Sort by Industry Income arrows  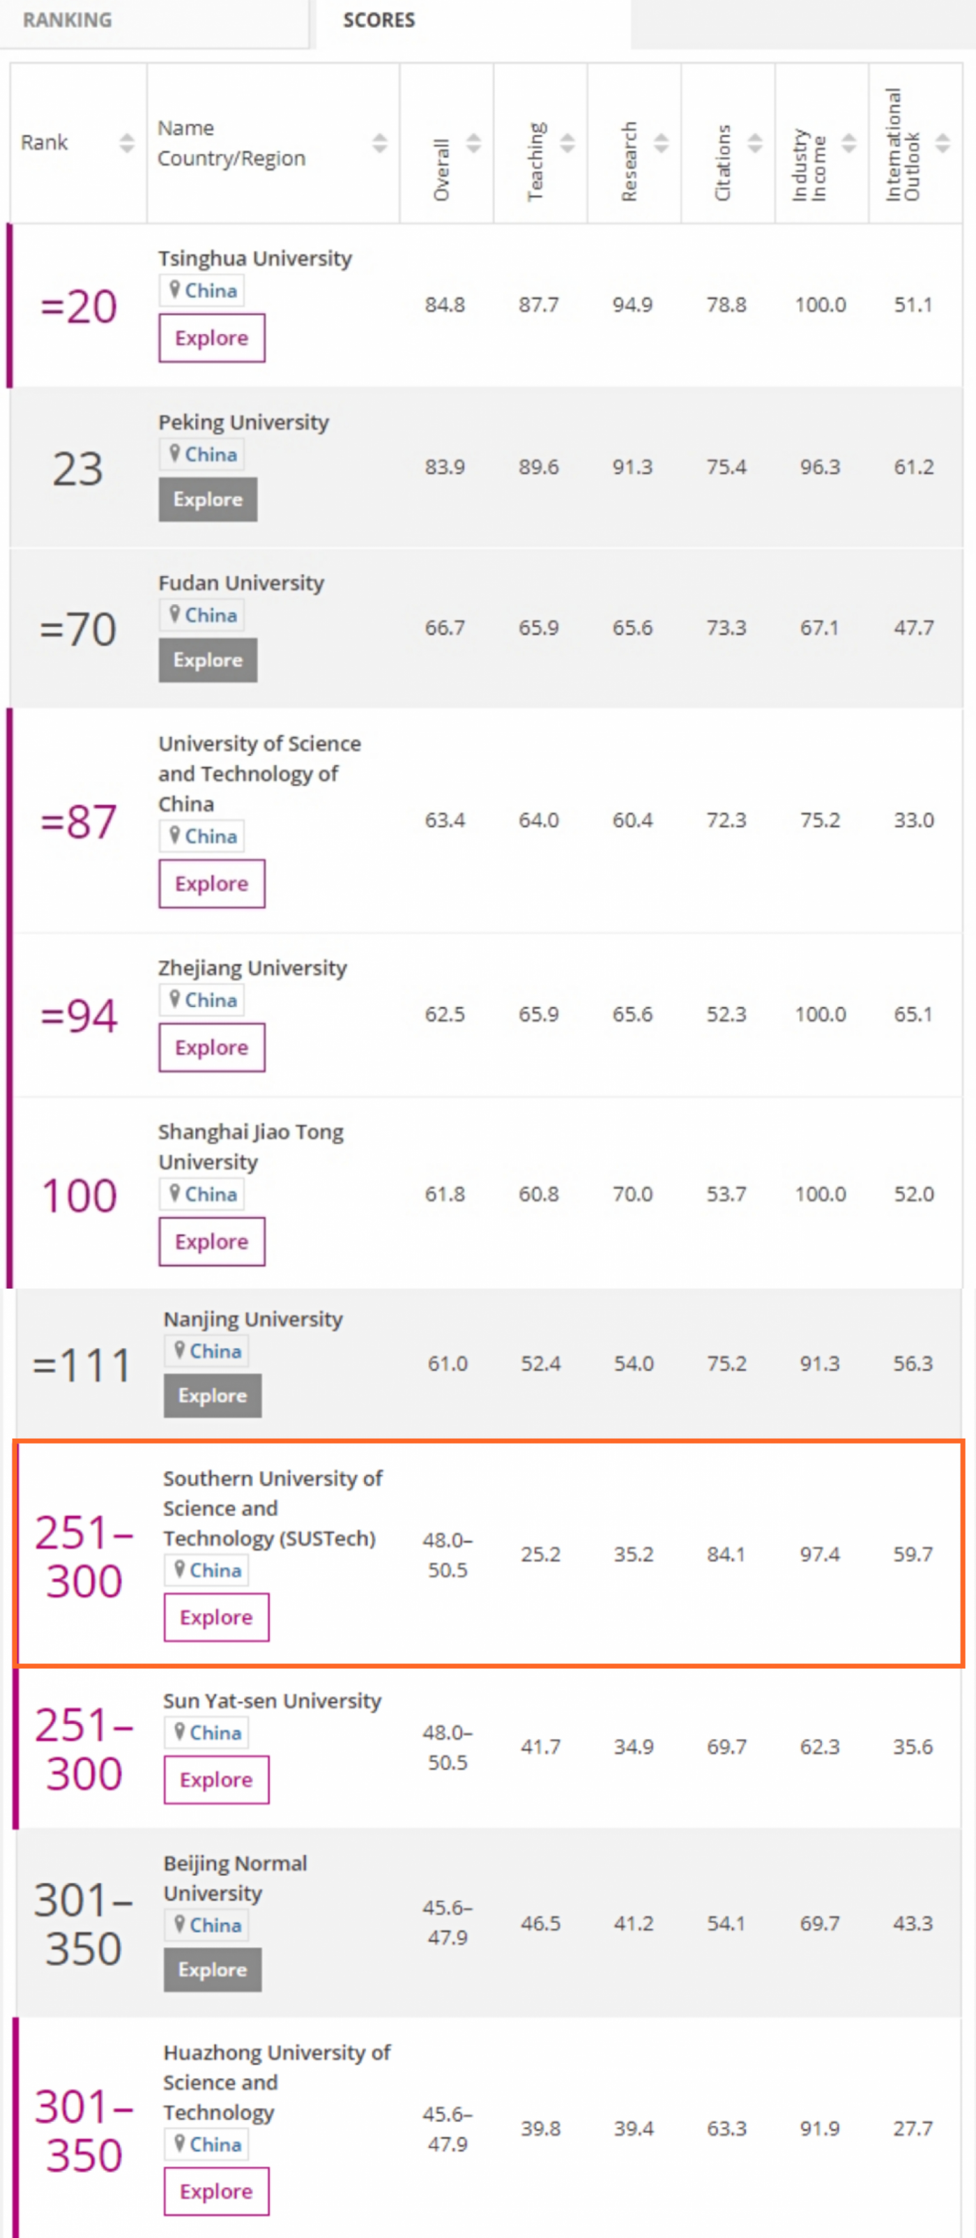848,144
